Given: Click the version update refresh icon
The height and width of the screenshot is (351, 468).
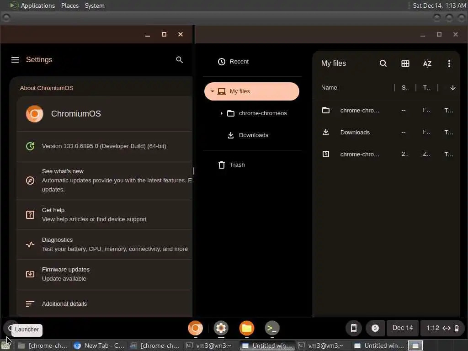Looking at the screenshot, I should 30,146.
